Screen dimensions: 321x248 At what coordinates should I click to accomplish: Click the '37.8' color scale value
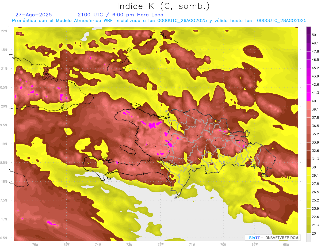[x=315, y=117]
